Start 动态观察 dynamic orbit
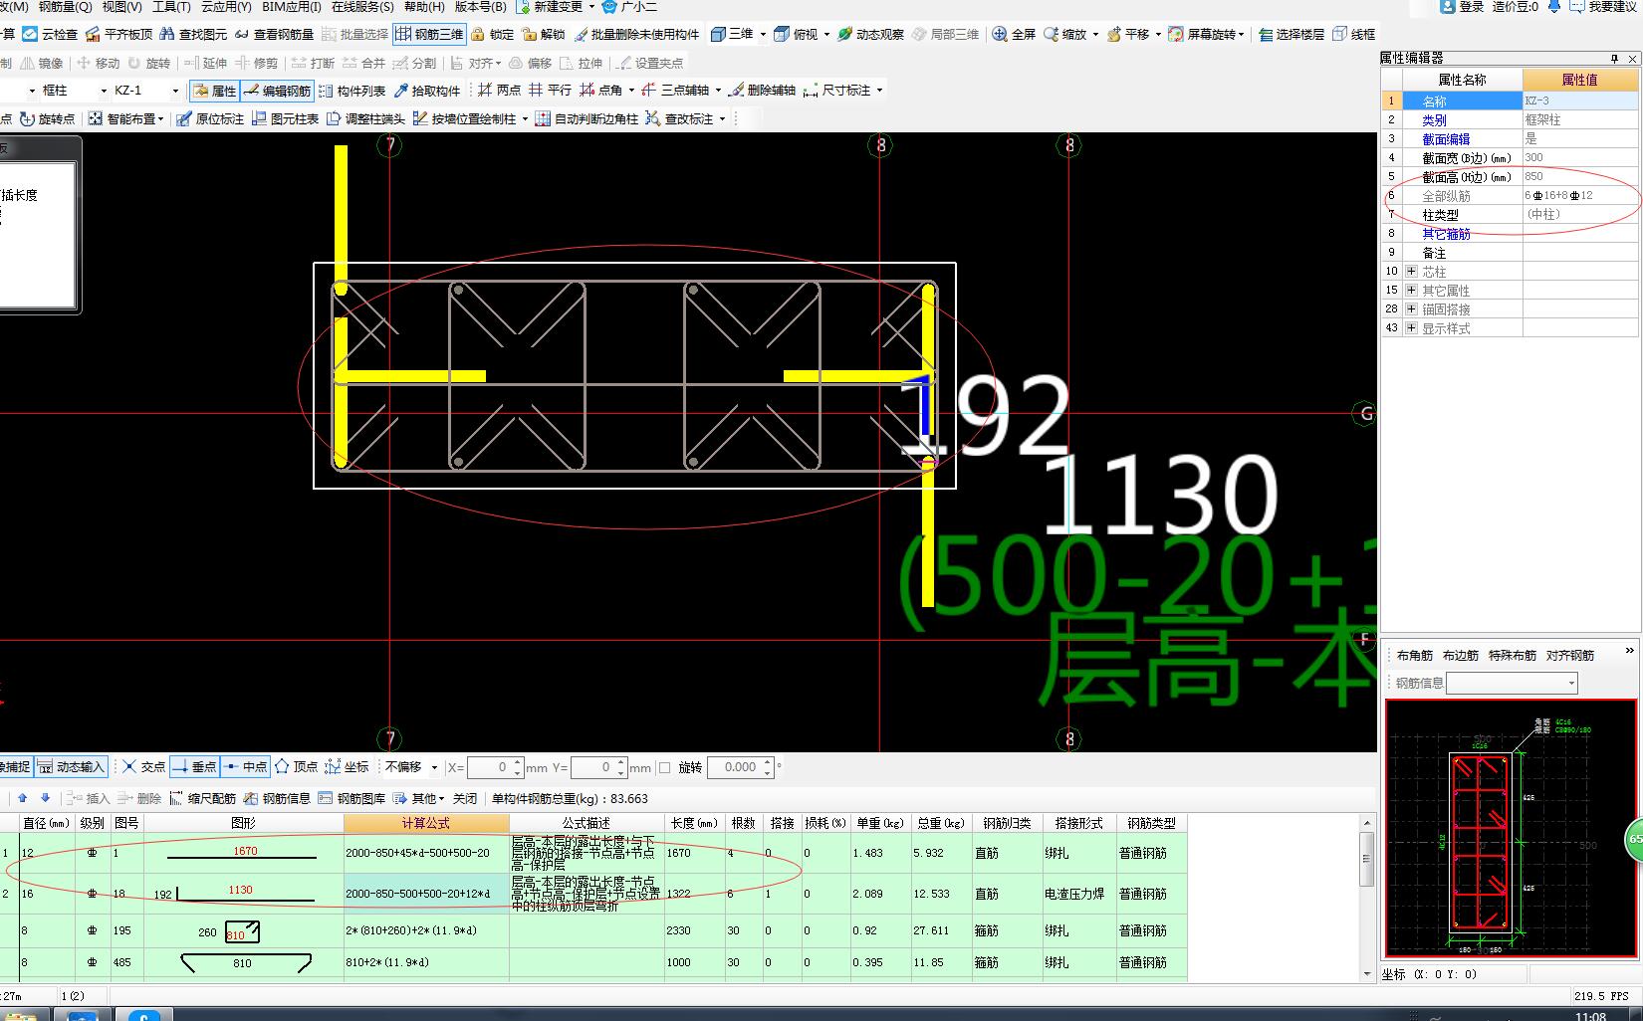The width and height of the screenshot is (1643, 1021). [870, 34]
